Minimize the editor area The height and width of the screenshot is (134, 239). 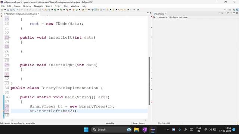coord(148,13)
